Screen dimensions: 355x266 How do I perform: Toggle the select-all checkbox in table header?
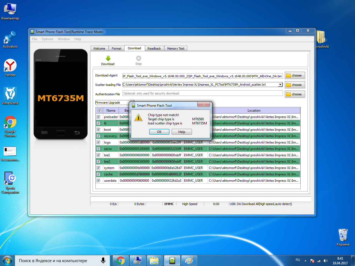point(99,110)
